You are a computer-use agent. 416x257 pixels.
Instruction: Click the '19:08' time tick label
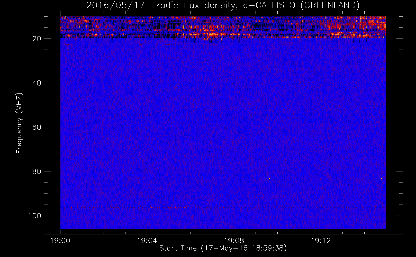tap(234, 241)
